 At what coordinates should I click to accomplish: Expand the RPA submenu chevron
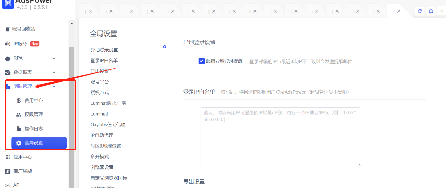(54, 58)
